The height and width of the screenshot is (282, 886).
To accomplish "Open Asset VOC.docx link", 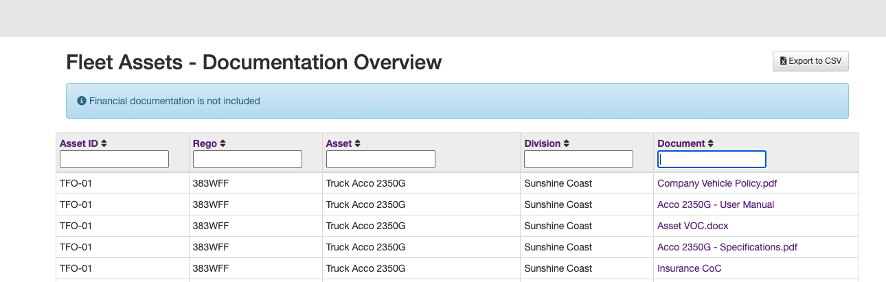I will click(693, 226).
